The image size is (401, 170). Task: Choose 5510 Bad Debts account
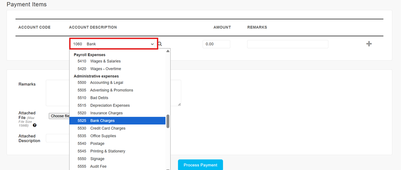coord(117,98)
